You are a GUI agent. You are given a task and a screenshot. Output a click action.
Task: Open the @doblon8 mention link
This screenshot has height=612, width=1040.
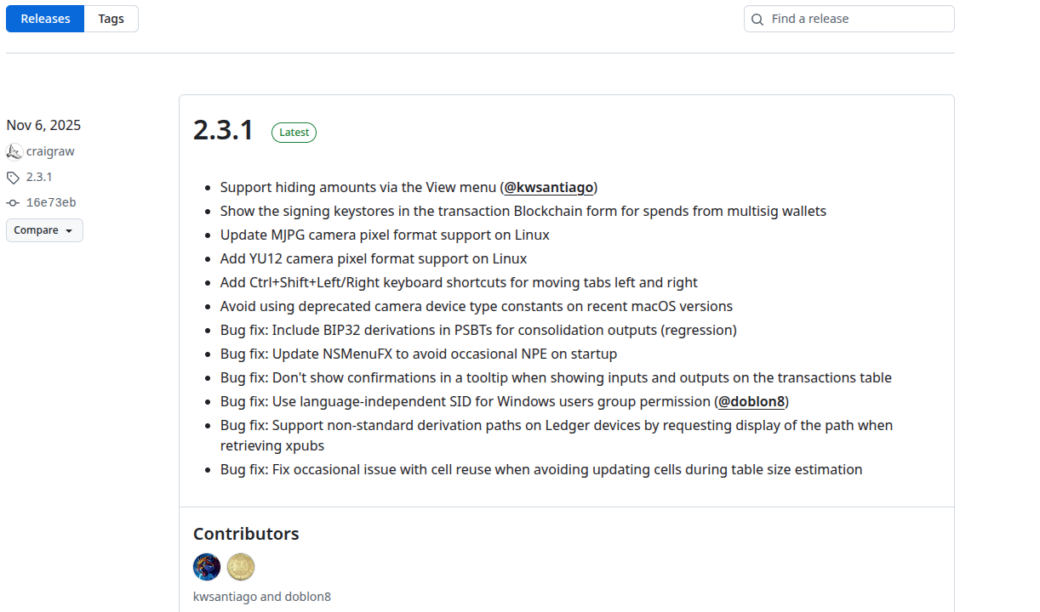point(751,401)
